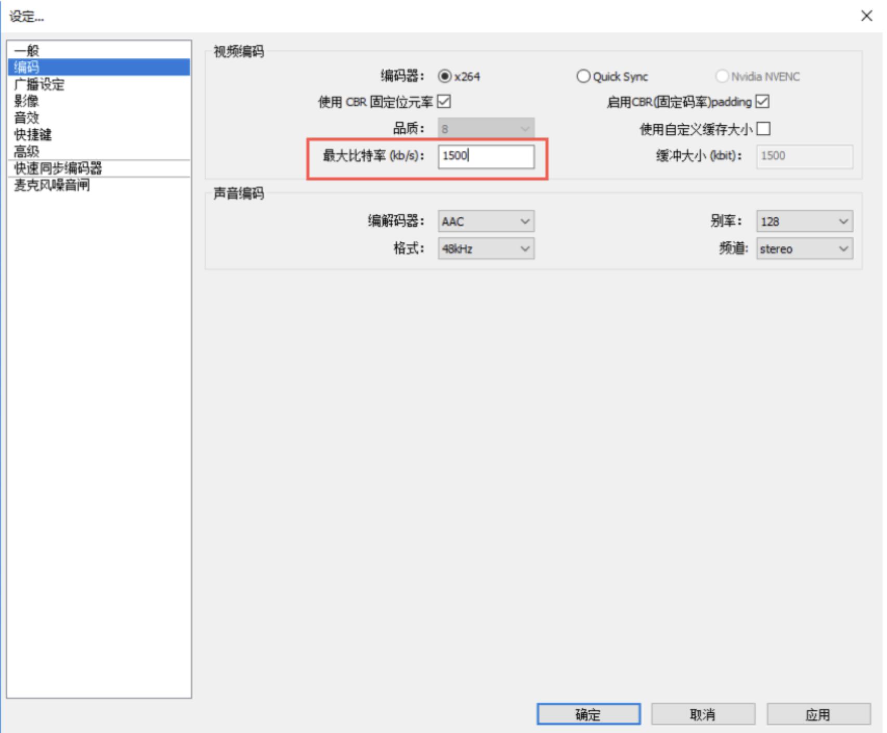The image size is (887, 733).
Task: Open the 编解码器 AAC dropdown
Action: pos(485,221)
